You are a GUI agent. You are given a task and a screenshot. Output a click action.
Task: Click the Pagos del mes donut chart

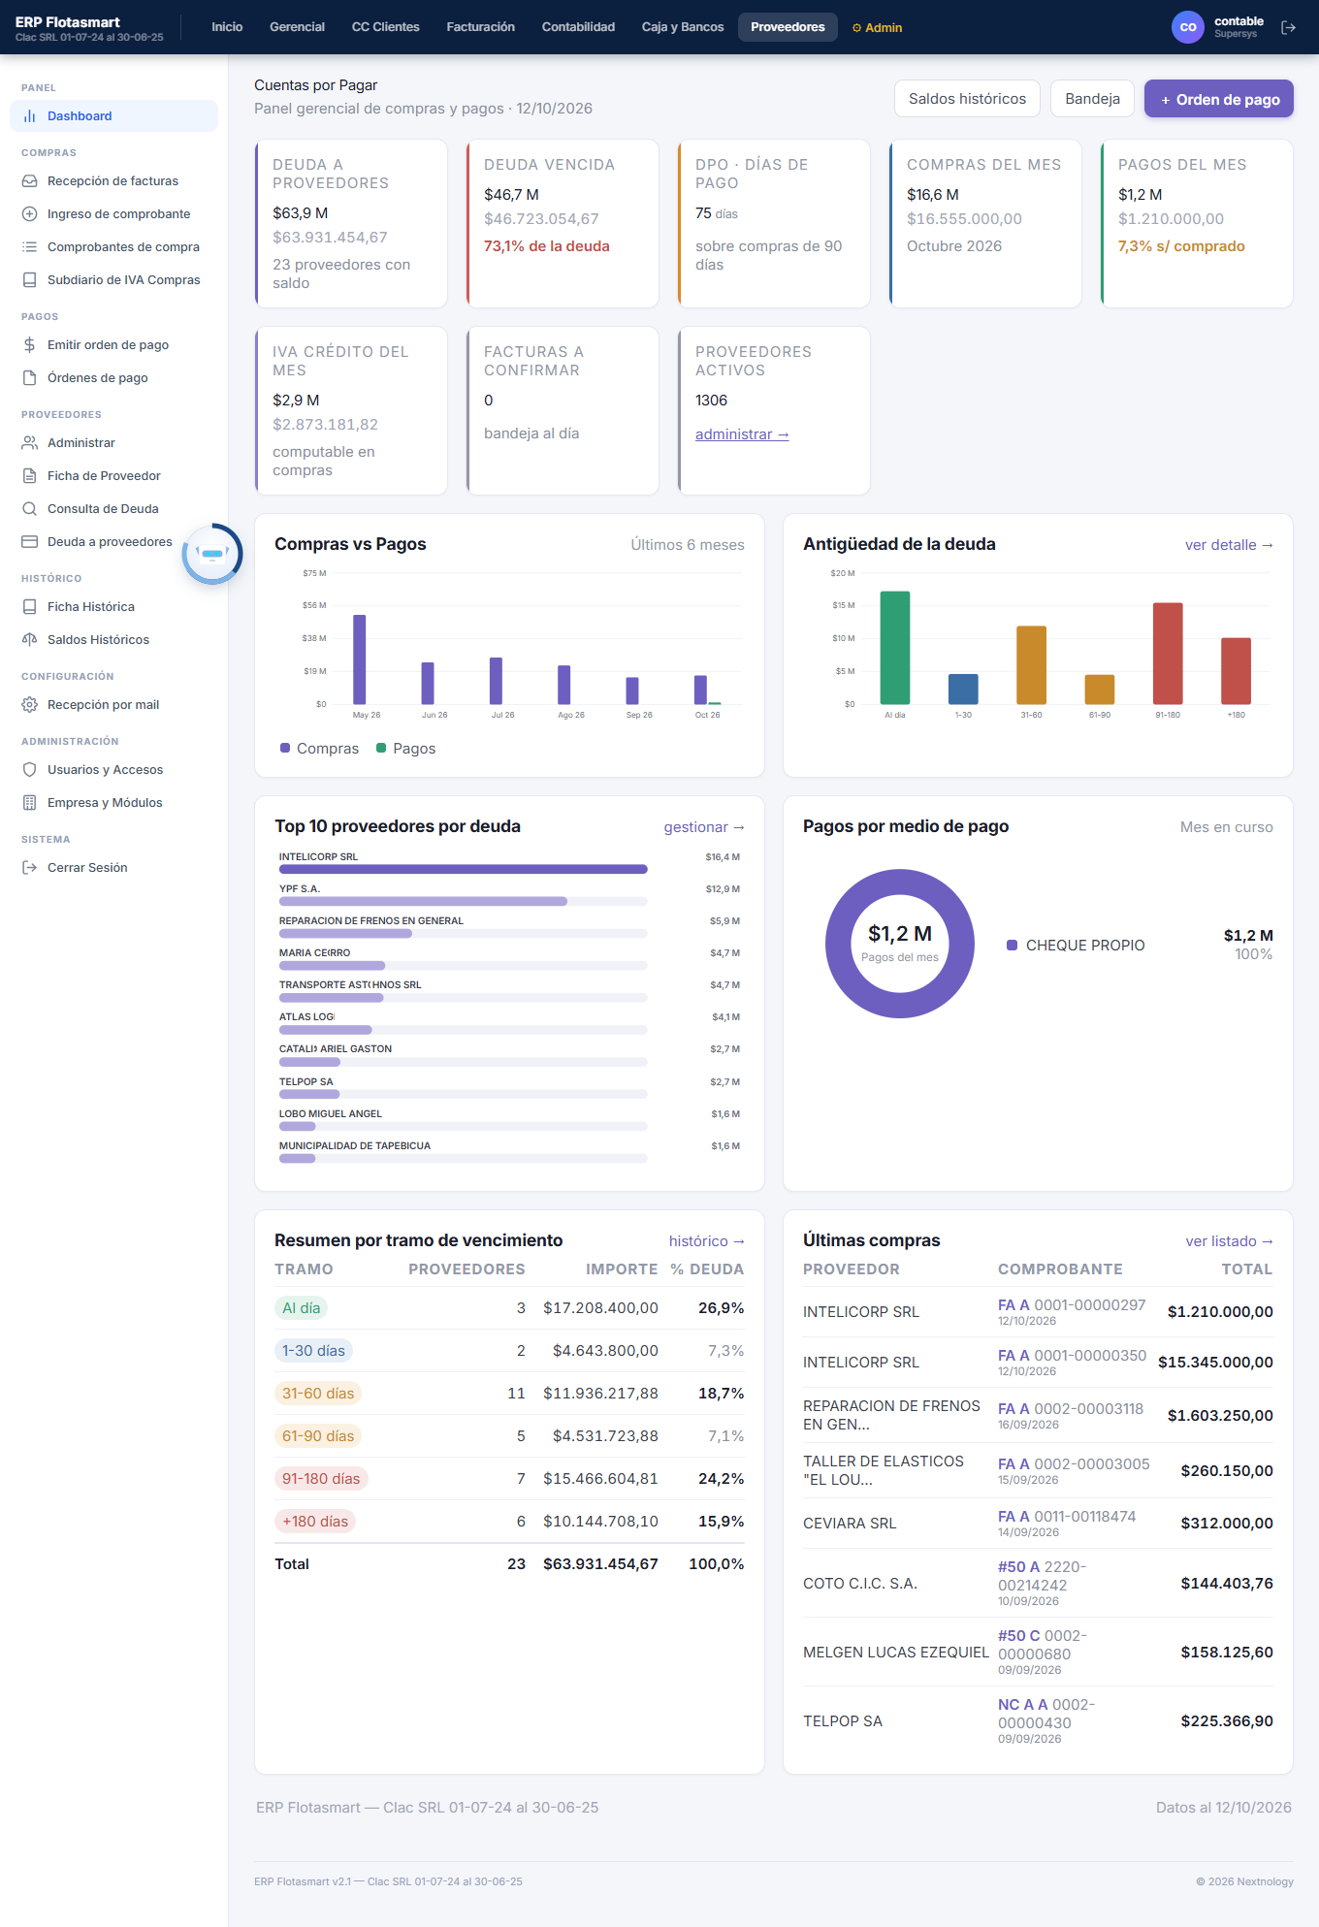[900, 944]
